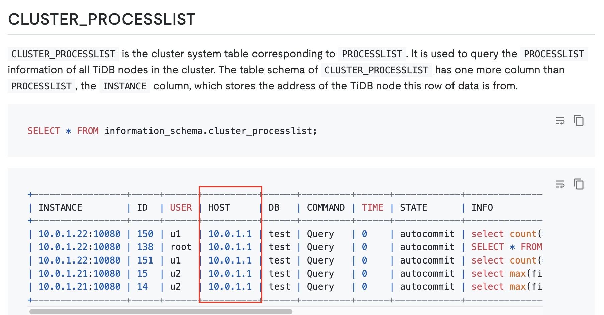Click the user value root
The height and width of the screenshot is (315, 604).
click(x=181, y=247)
